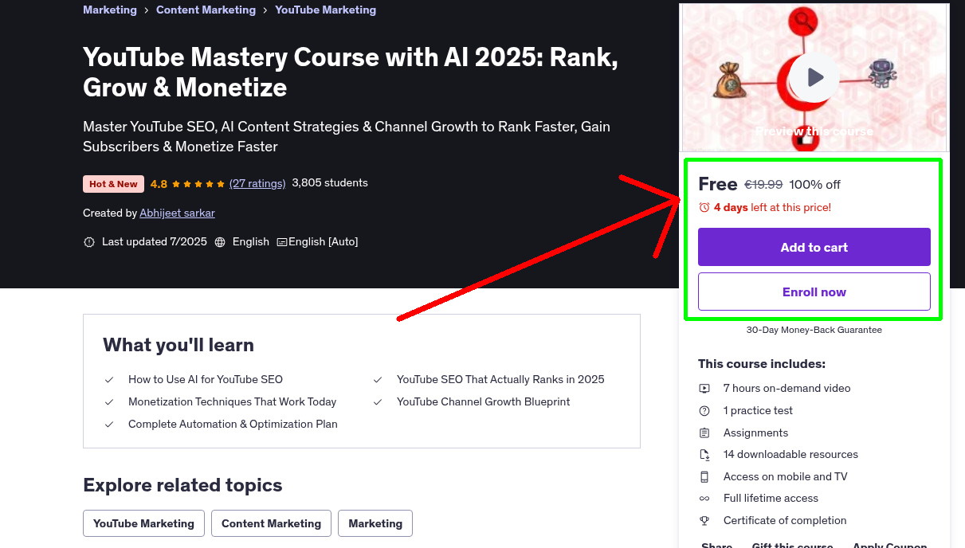
Task: Select the Marketing topic tag
Action: pos(375,523)
